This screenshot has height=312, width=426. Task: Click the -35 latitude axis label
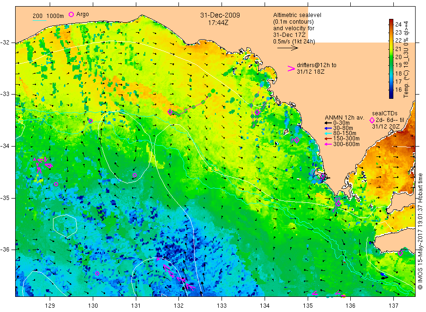tap(5, 198)
